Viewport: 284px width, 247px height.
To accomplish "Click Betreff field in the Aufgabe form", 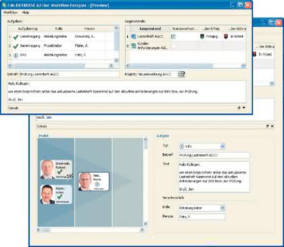I will tap(214, 155).
